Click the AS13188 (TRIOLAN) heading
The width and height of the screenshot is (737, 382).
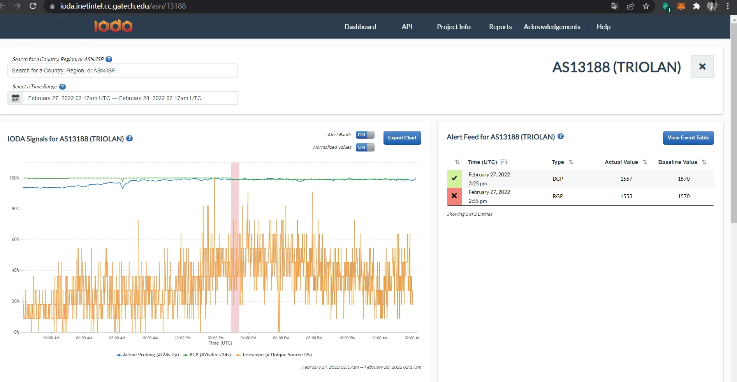click(617, 67)
